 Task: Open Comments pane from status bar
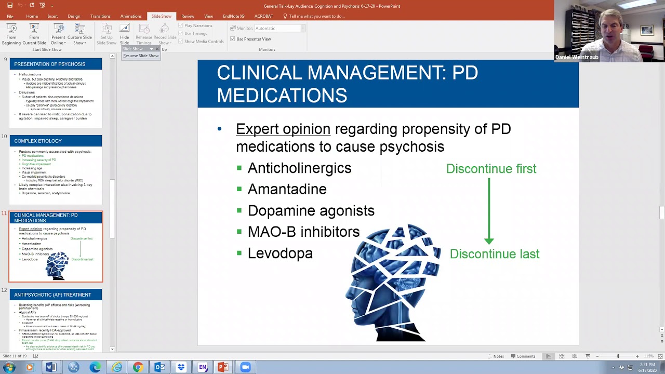pos(523,356)
